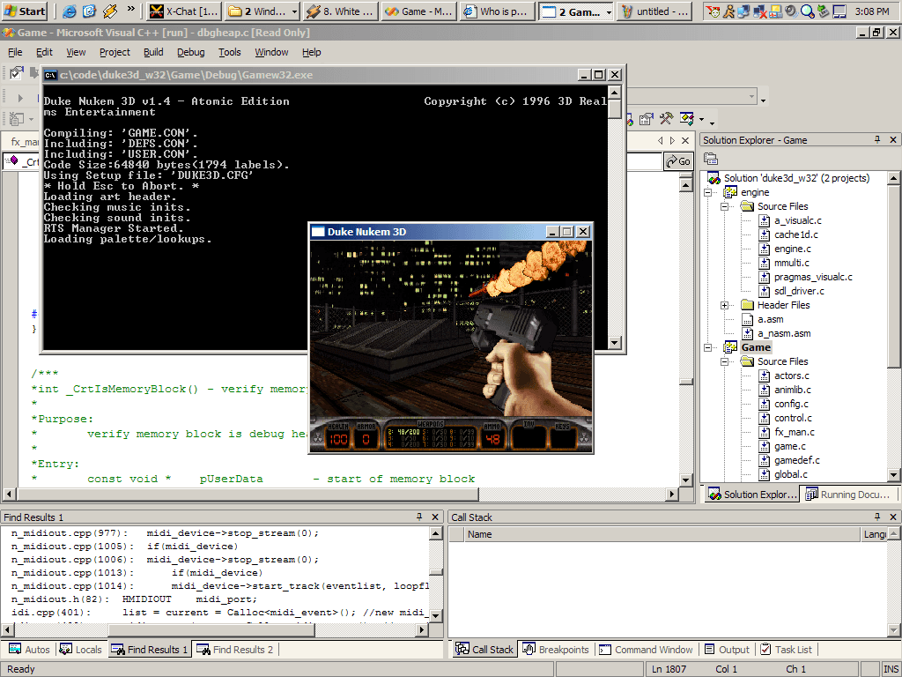Switch to the Find Results 2 tab
Screen dimensions: 902x677
[x=235, y=650]
